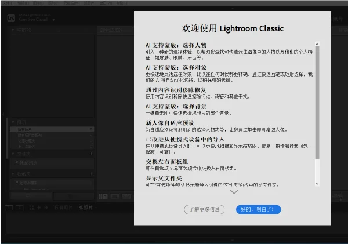Click the 好的，明白了! button

(258, 209)
